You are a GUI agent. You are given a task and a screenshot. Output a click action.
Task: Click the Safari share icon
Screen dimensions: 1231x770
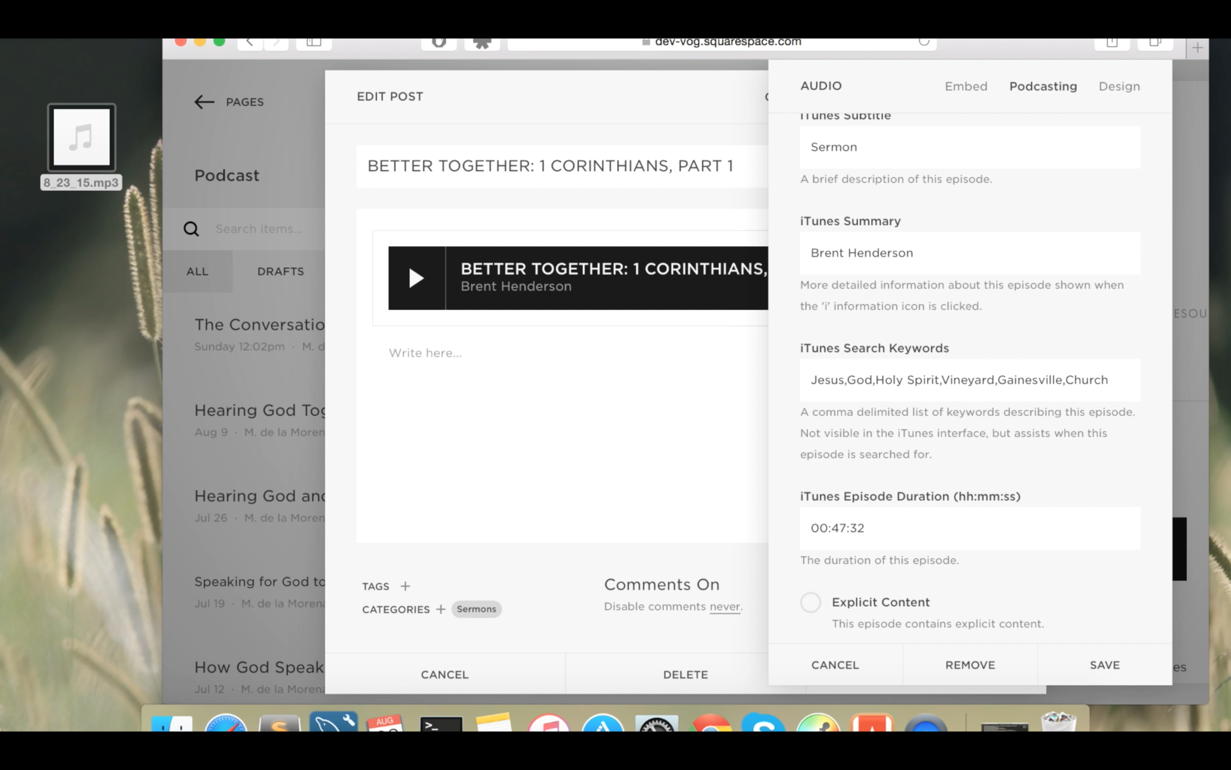(1112, 43)
